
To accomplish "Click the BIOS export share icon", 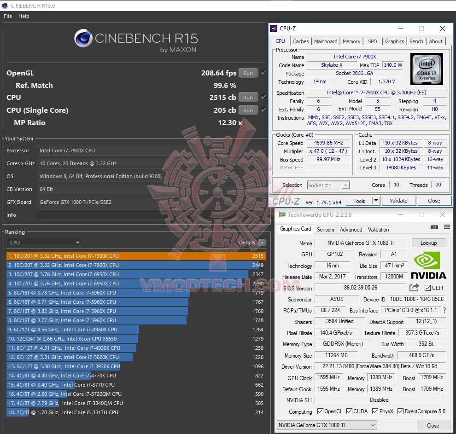I will 414,288.
